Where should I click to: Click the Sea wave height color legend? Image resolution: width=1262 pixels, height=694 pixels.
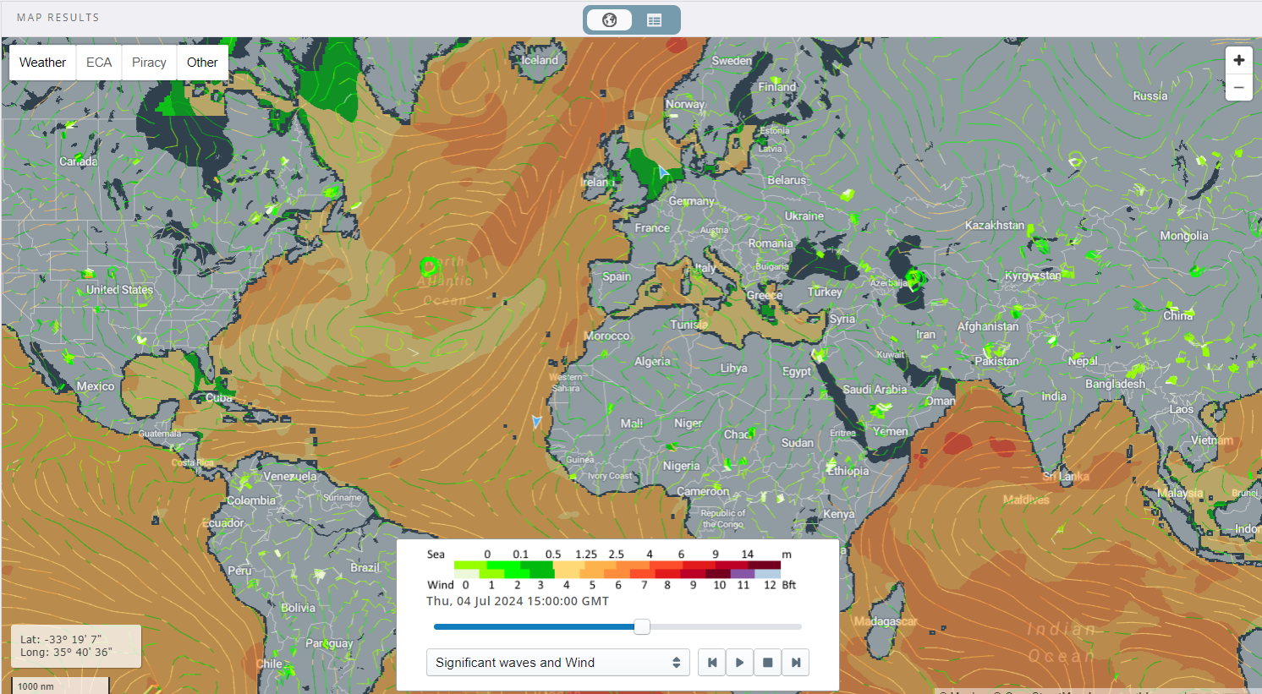point(617,565)
